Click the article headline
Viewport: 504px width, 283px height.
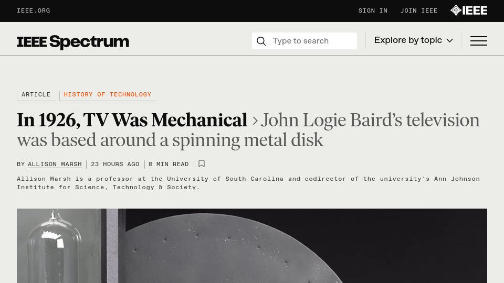pyautogui.click(x=248, y=130)
